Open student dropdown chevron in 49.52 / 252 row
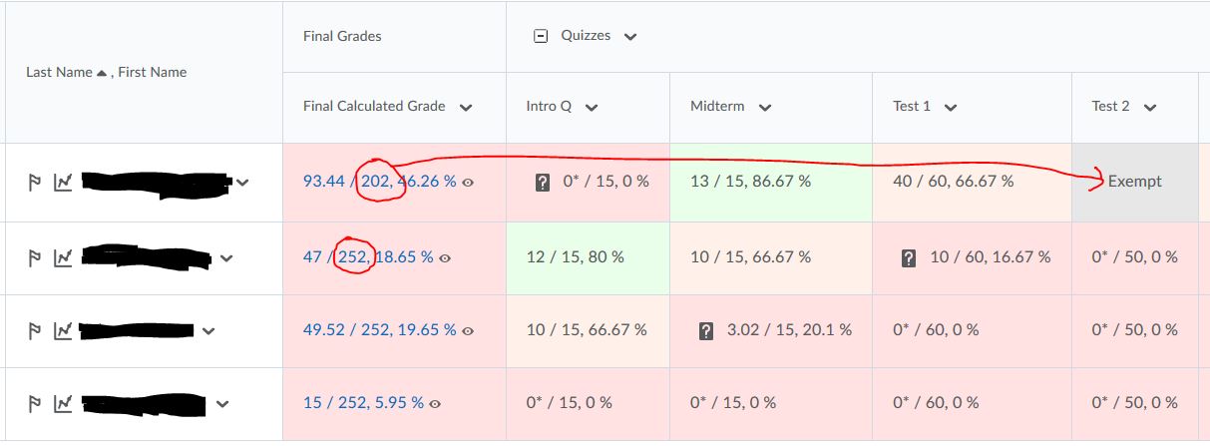The width and height of the screenshot is (1210, 446). 209,331
